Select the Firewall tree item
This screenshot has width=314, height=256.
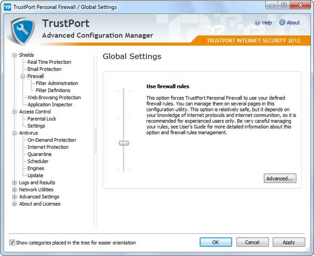36,76
